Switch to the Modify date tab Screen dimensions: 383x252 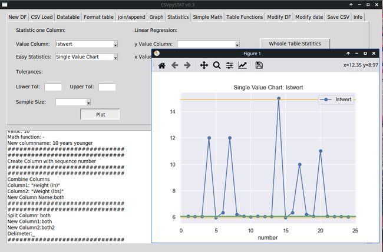click(x=309, y=17)
